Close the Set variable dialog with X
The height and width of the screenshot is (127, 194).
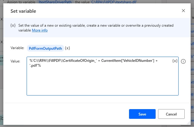pyautogui.click(x=183, y=11)
